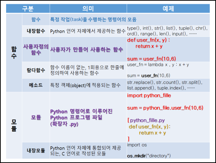Click the 'ord(), range(), len(), input()' line
This screenshot has height=163, width=216.
coord(162,34)
